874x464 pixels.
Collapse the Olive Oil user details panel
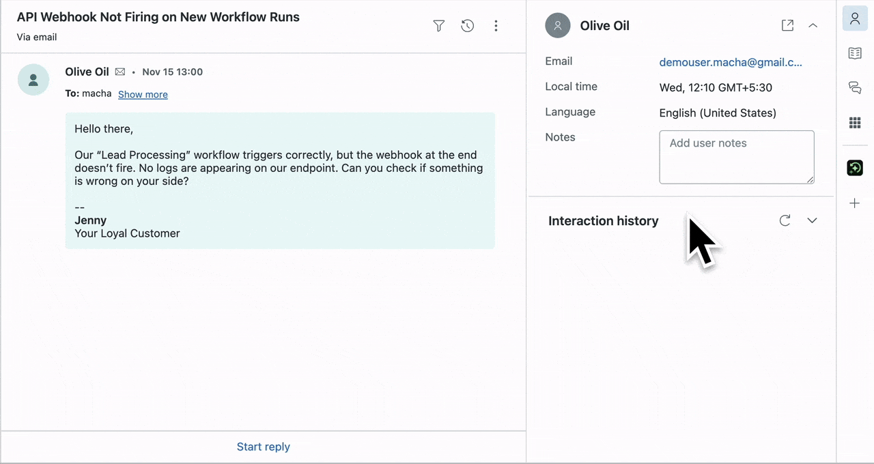pos(813,25)
